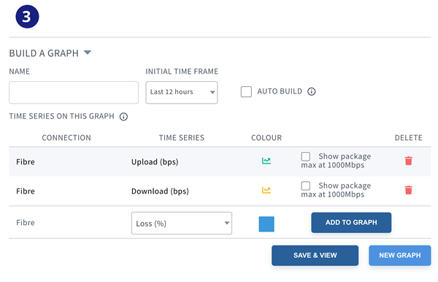Click the step 3 number badge

click(27, 17)
